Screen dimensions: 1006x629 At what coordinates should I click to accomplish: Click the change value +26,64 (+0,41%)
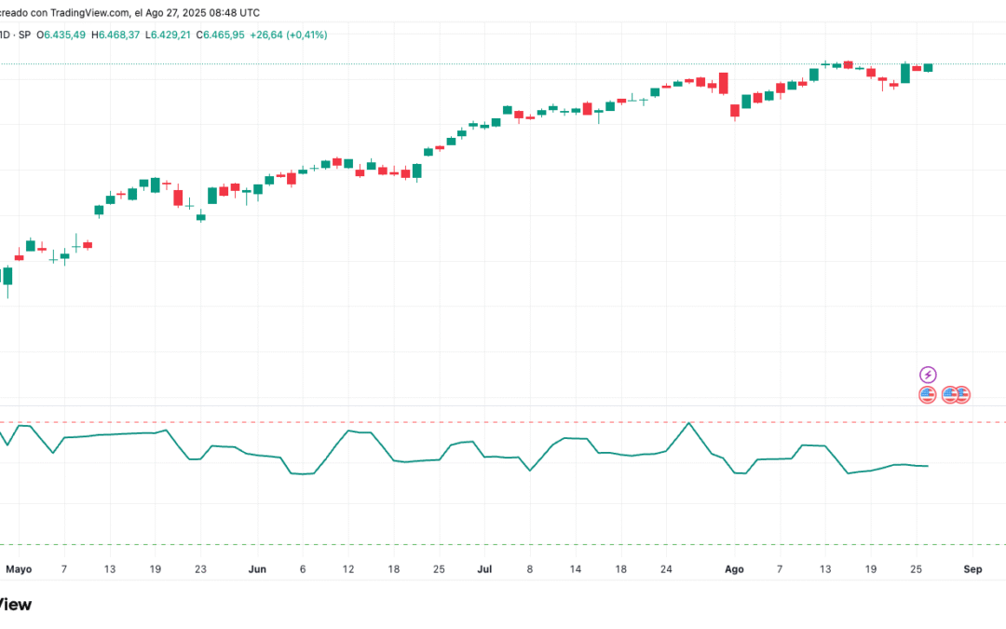[x=289, y=34]
